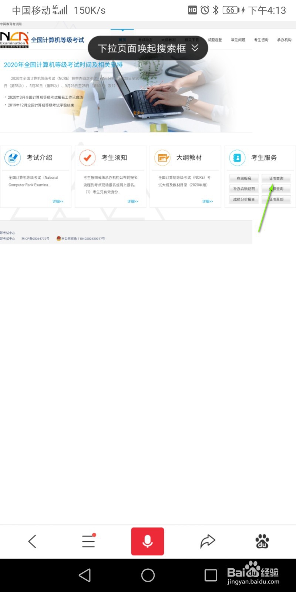Open the 2020年全国计算机等级考试时间及相关安排 headline

click(x=63, y=65)
